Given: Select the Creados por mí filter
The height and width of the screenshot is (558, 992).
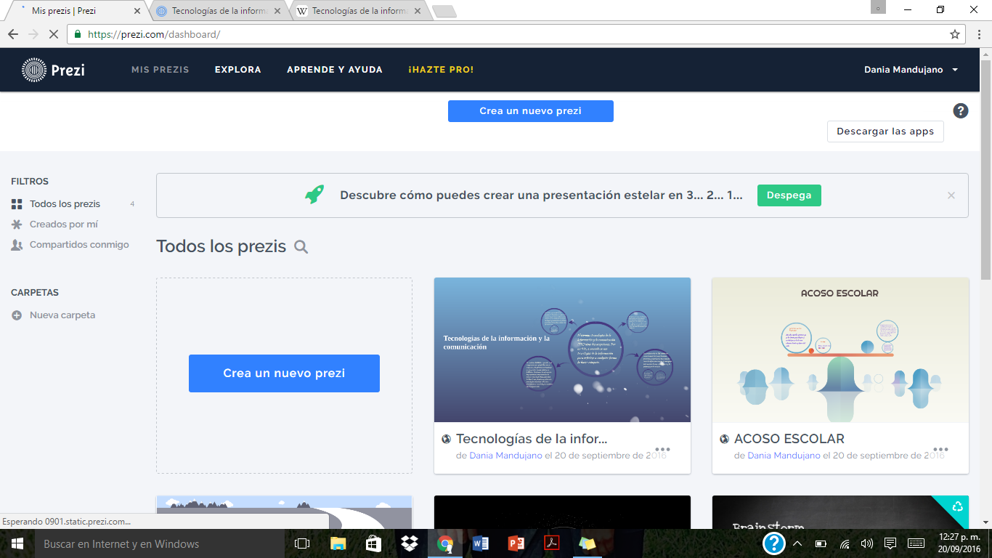Looking at the screenshot, I should click(64, 225).
